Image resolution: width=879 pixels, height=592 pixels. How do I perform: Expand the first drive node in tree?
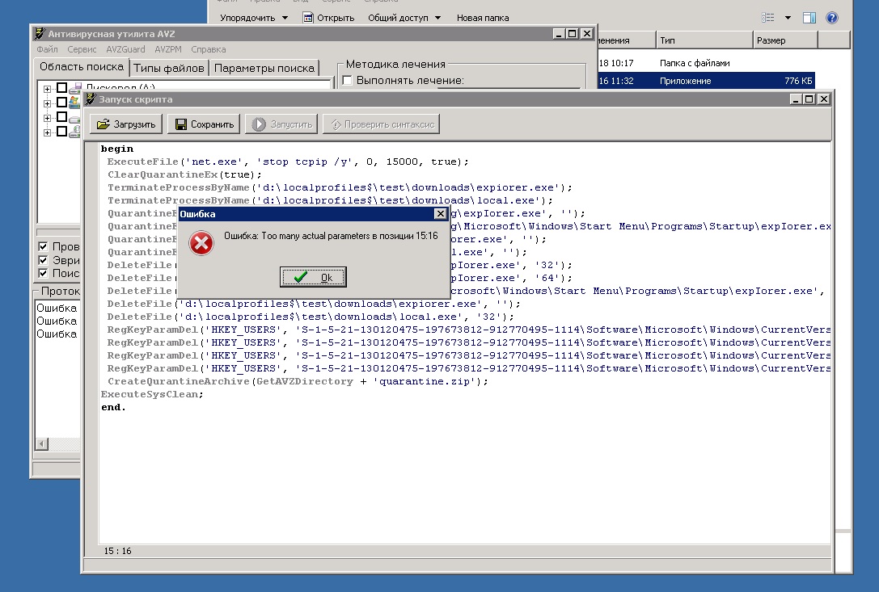[x=48, y=89]
